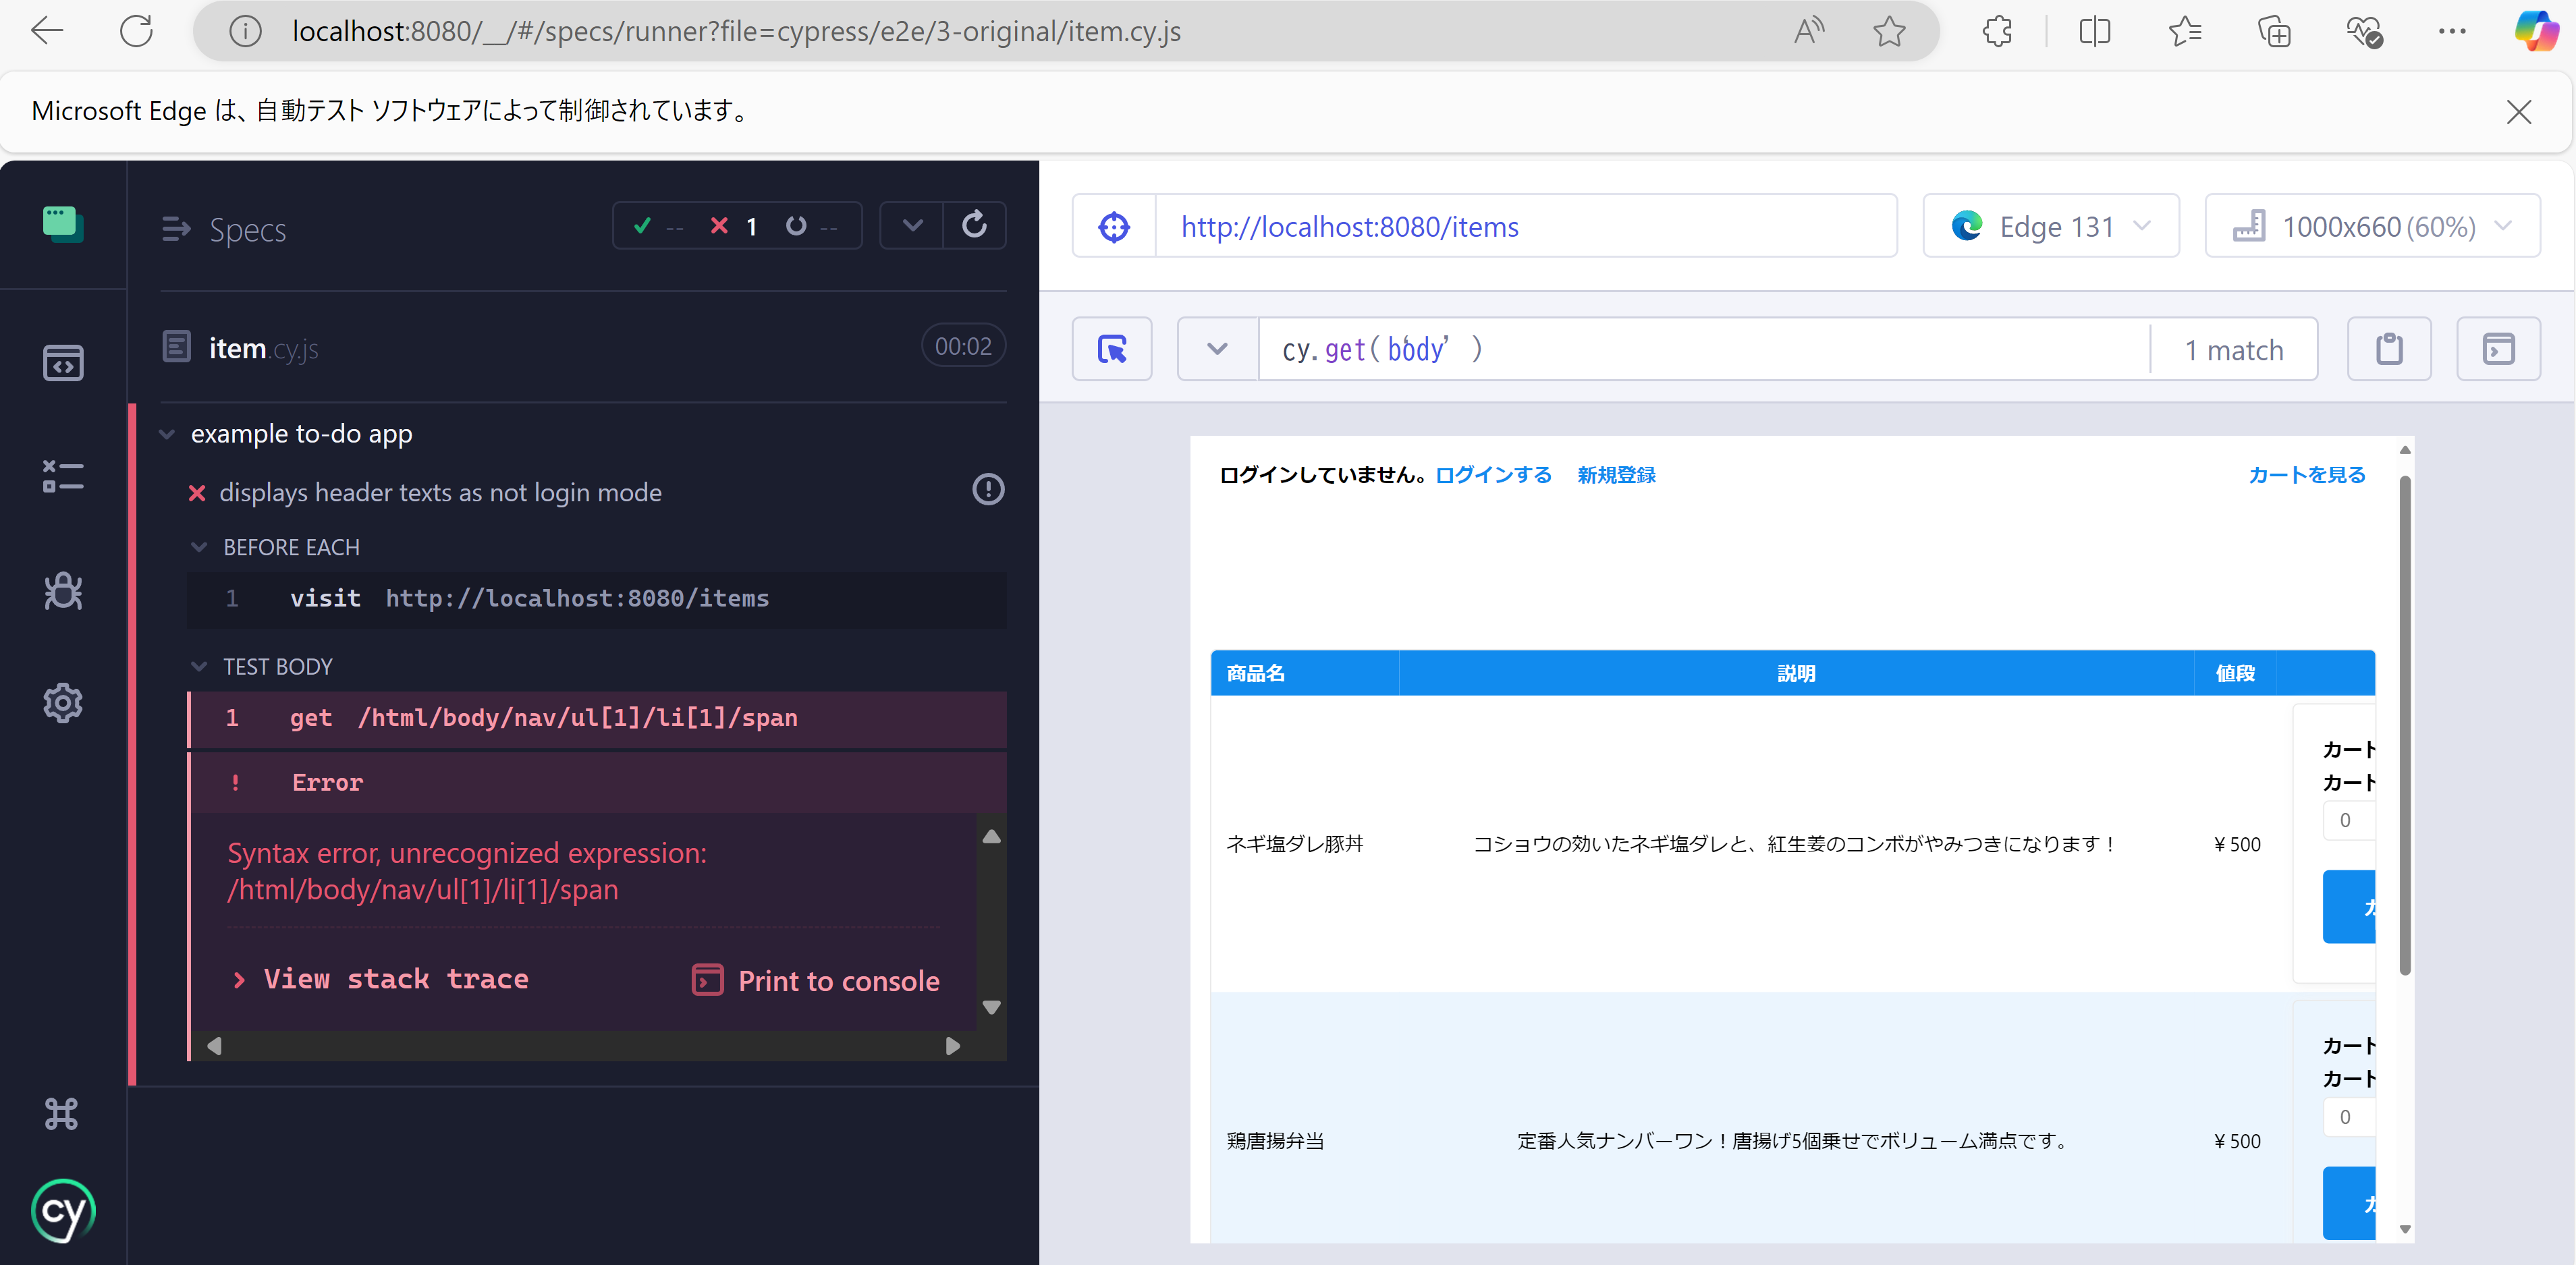Click the cy.get selector input field

(x=1700, y=349)
